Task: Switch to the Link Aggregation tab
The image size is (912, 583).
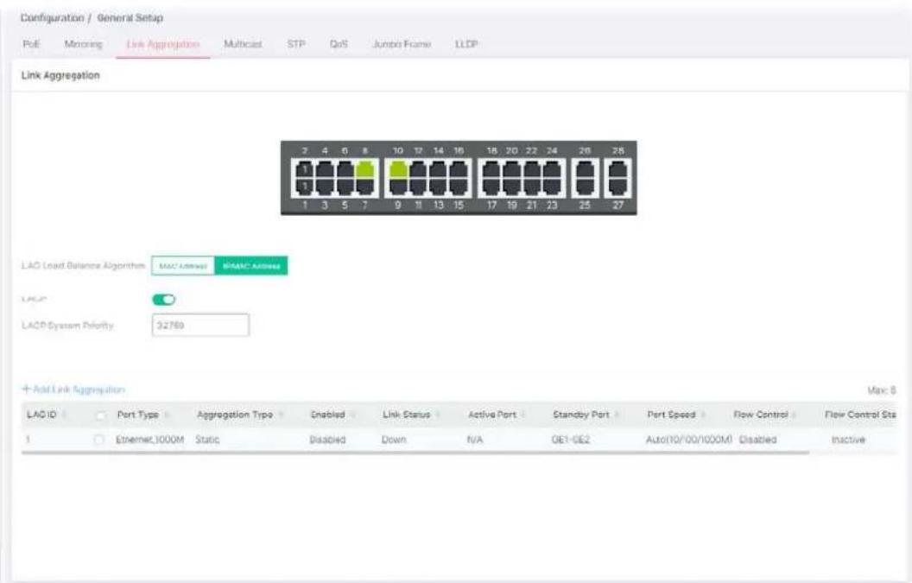Action: [163, 44]
